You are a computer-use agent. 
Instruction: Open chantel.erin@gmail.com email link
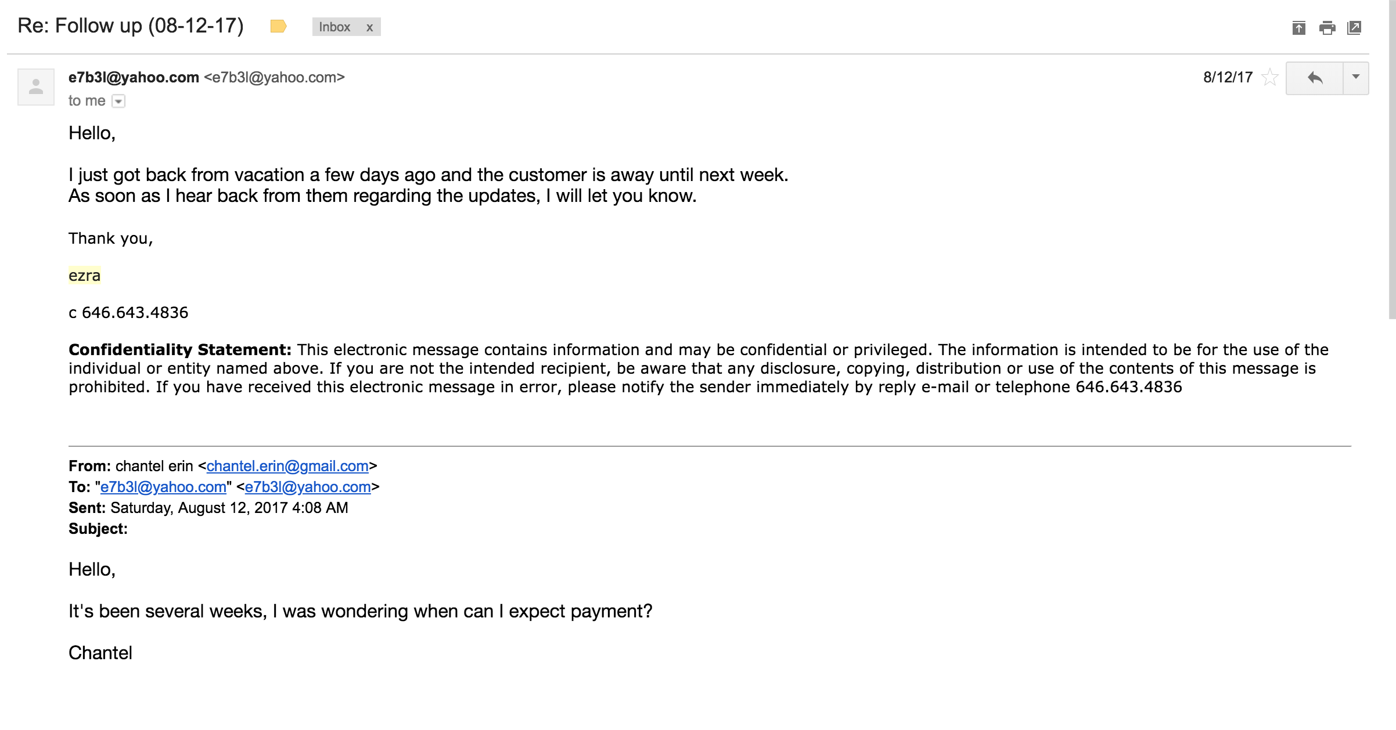click(287, 466)
